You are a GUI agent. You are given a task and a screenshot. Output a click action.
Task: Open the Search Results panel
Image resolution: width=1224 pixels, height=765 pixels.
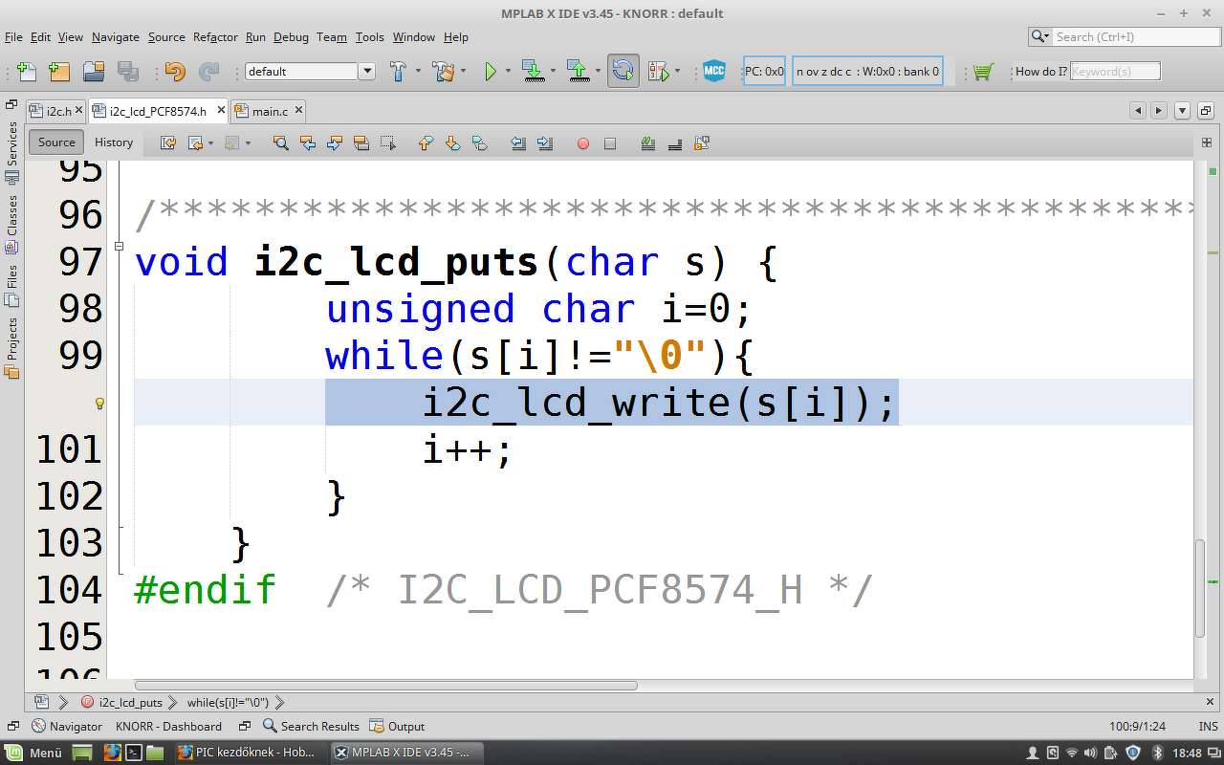pyautogui.click(x=311, y=726)
